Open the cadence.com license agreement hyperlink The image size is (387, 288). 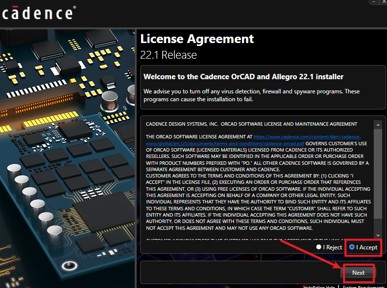coord(307,137)
